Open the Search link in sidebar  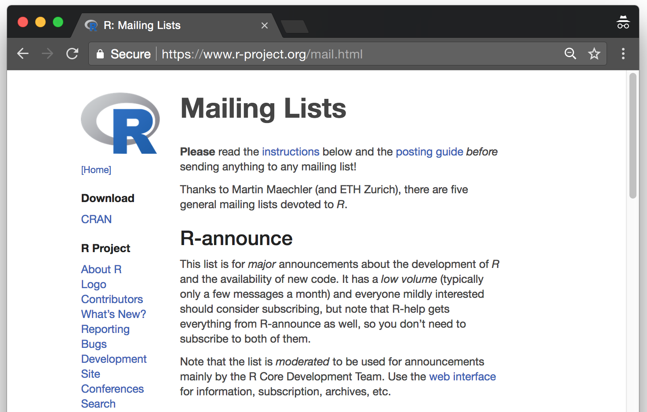[x=98, y=404]
